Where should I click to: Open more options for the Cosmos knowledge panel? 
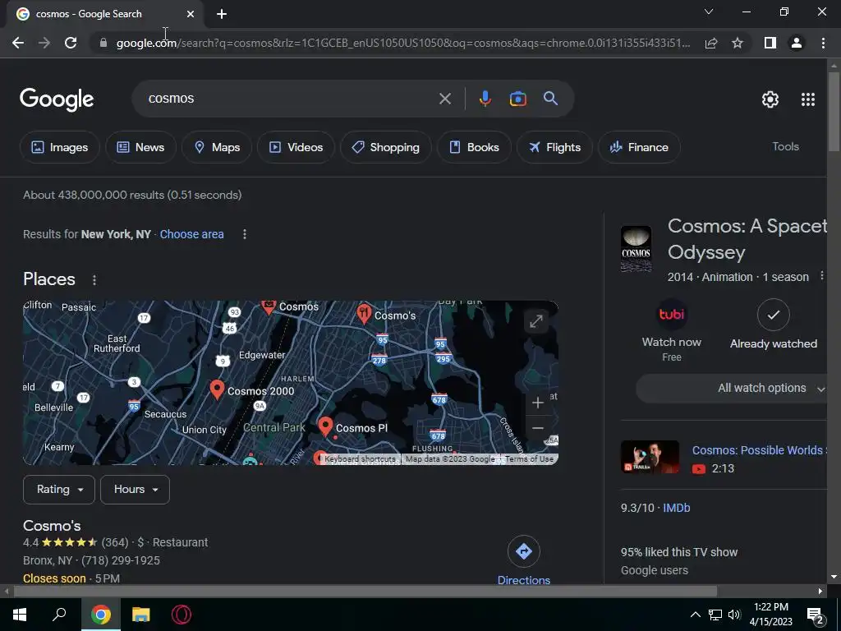pyautogui.click(x=821, y=276)
